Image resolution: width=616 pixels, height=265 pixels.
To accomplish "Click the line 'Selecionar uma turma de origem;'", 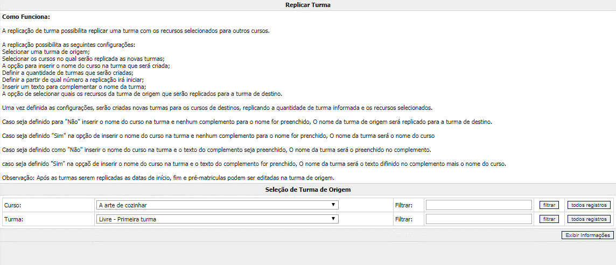I will (x=46, y=52).
